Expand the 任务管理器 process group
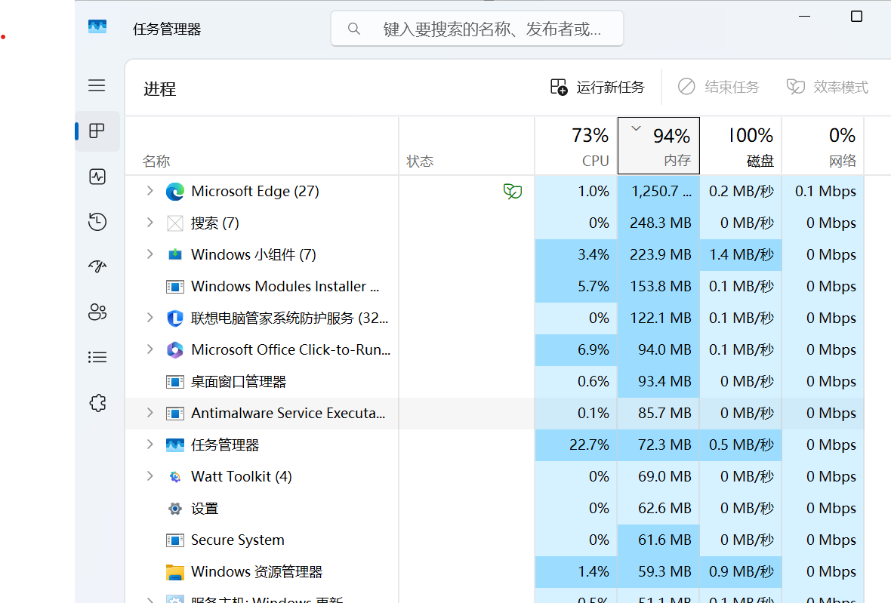The width and height of the screenshot is (891, 603). [x=150, y=445]
